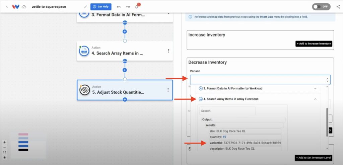Select the step 5 Adjust Stock Quantities card
Image resolution: width=343 pixels, height=165 pixels.
(125, 90)
